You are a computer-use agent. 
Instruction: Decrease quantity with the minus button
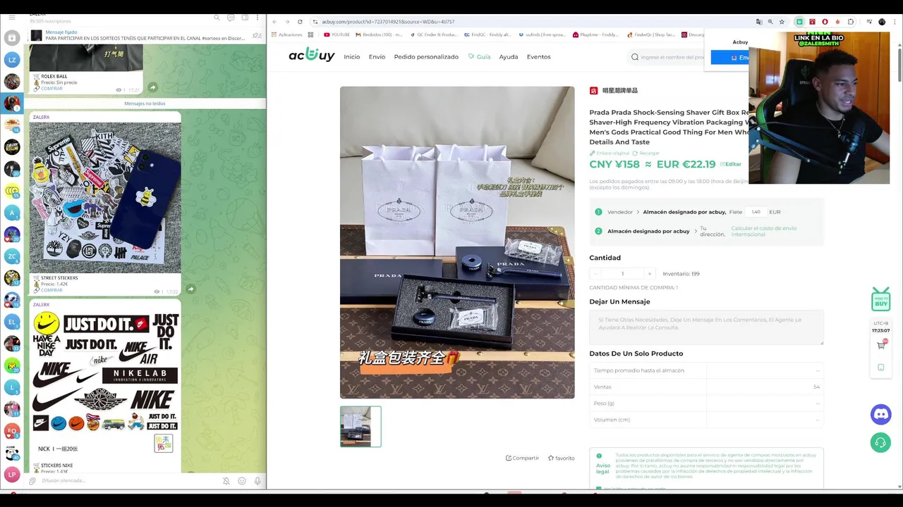[595, 274]
